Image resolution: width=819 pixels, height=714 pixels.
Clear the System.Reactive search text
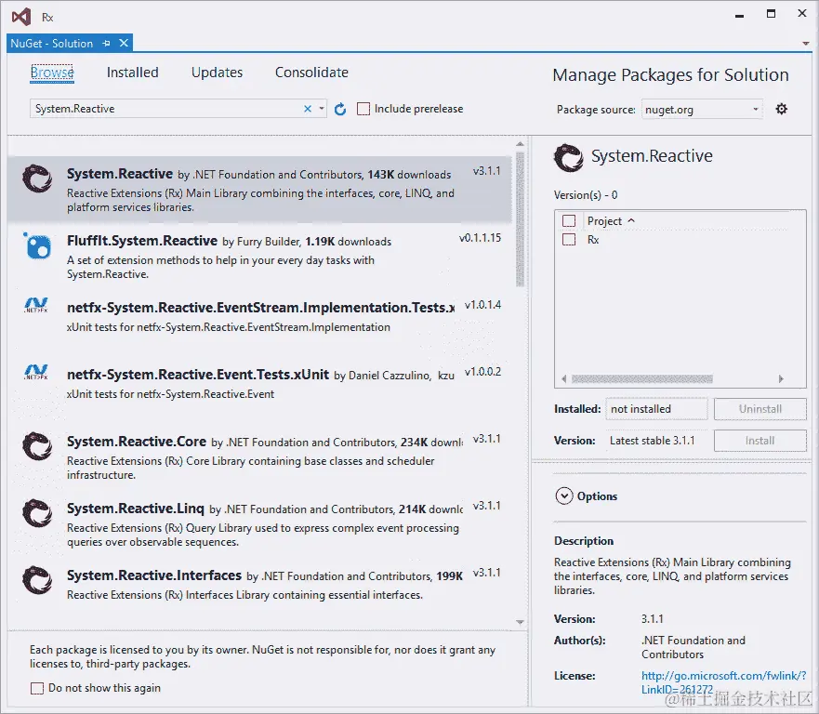click(x=308, y=109)
